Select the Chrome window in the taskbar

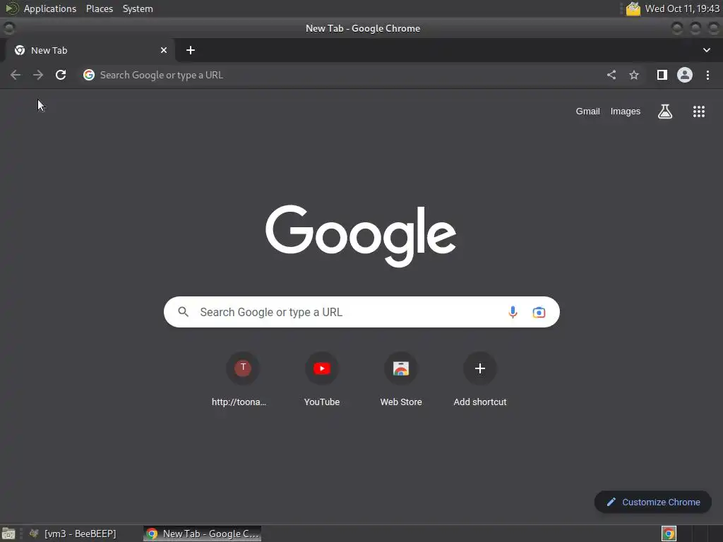coord(202,534)
